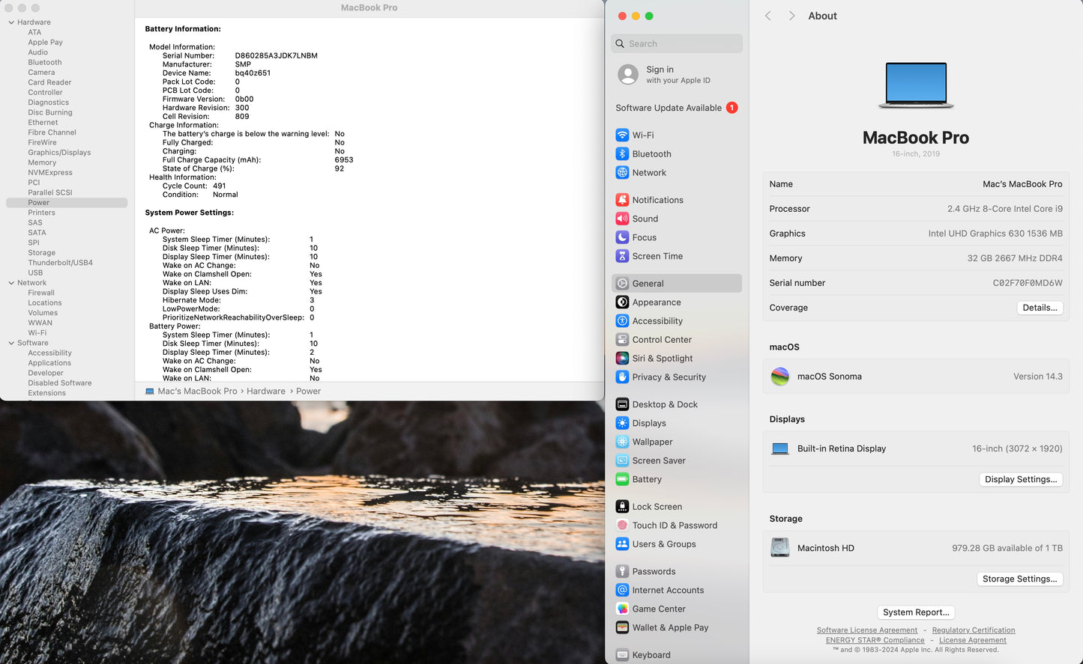The height and width of the screenshot is (664, 1083).
Task: Open ENERGY STAR Compliance link
Action: tap(875, 640)
